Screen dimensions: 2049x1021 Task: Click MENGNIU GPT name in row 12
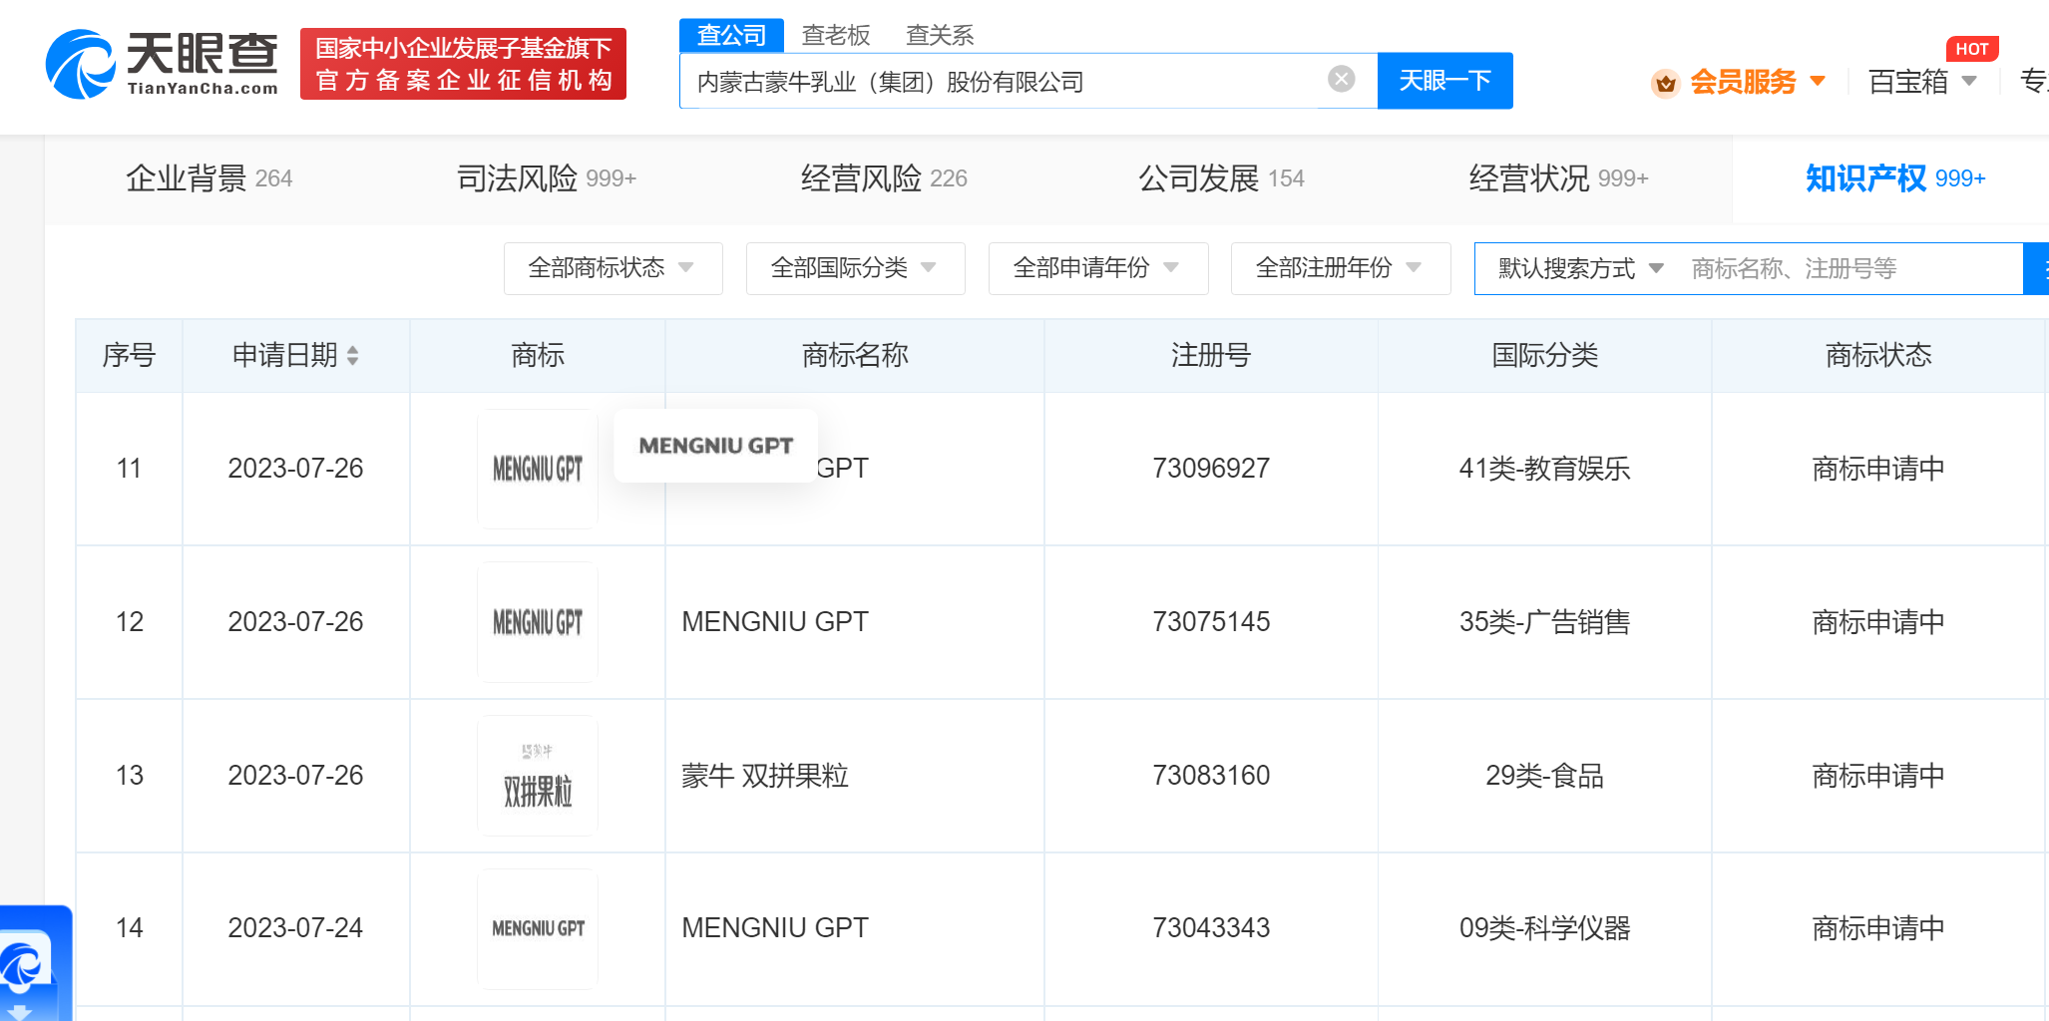(775, 622)
